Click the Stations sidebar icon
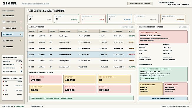This screenshot has width=192, height=108. point(4,40)
